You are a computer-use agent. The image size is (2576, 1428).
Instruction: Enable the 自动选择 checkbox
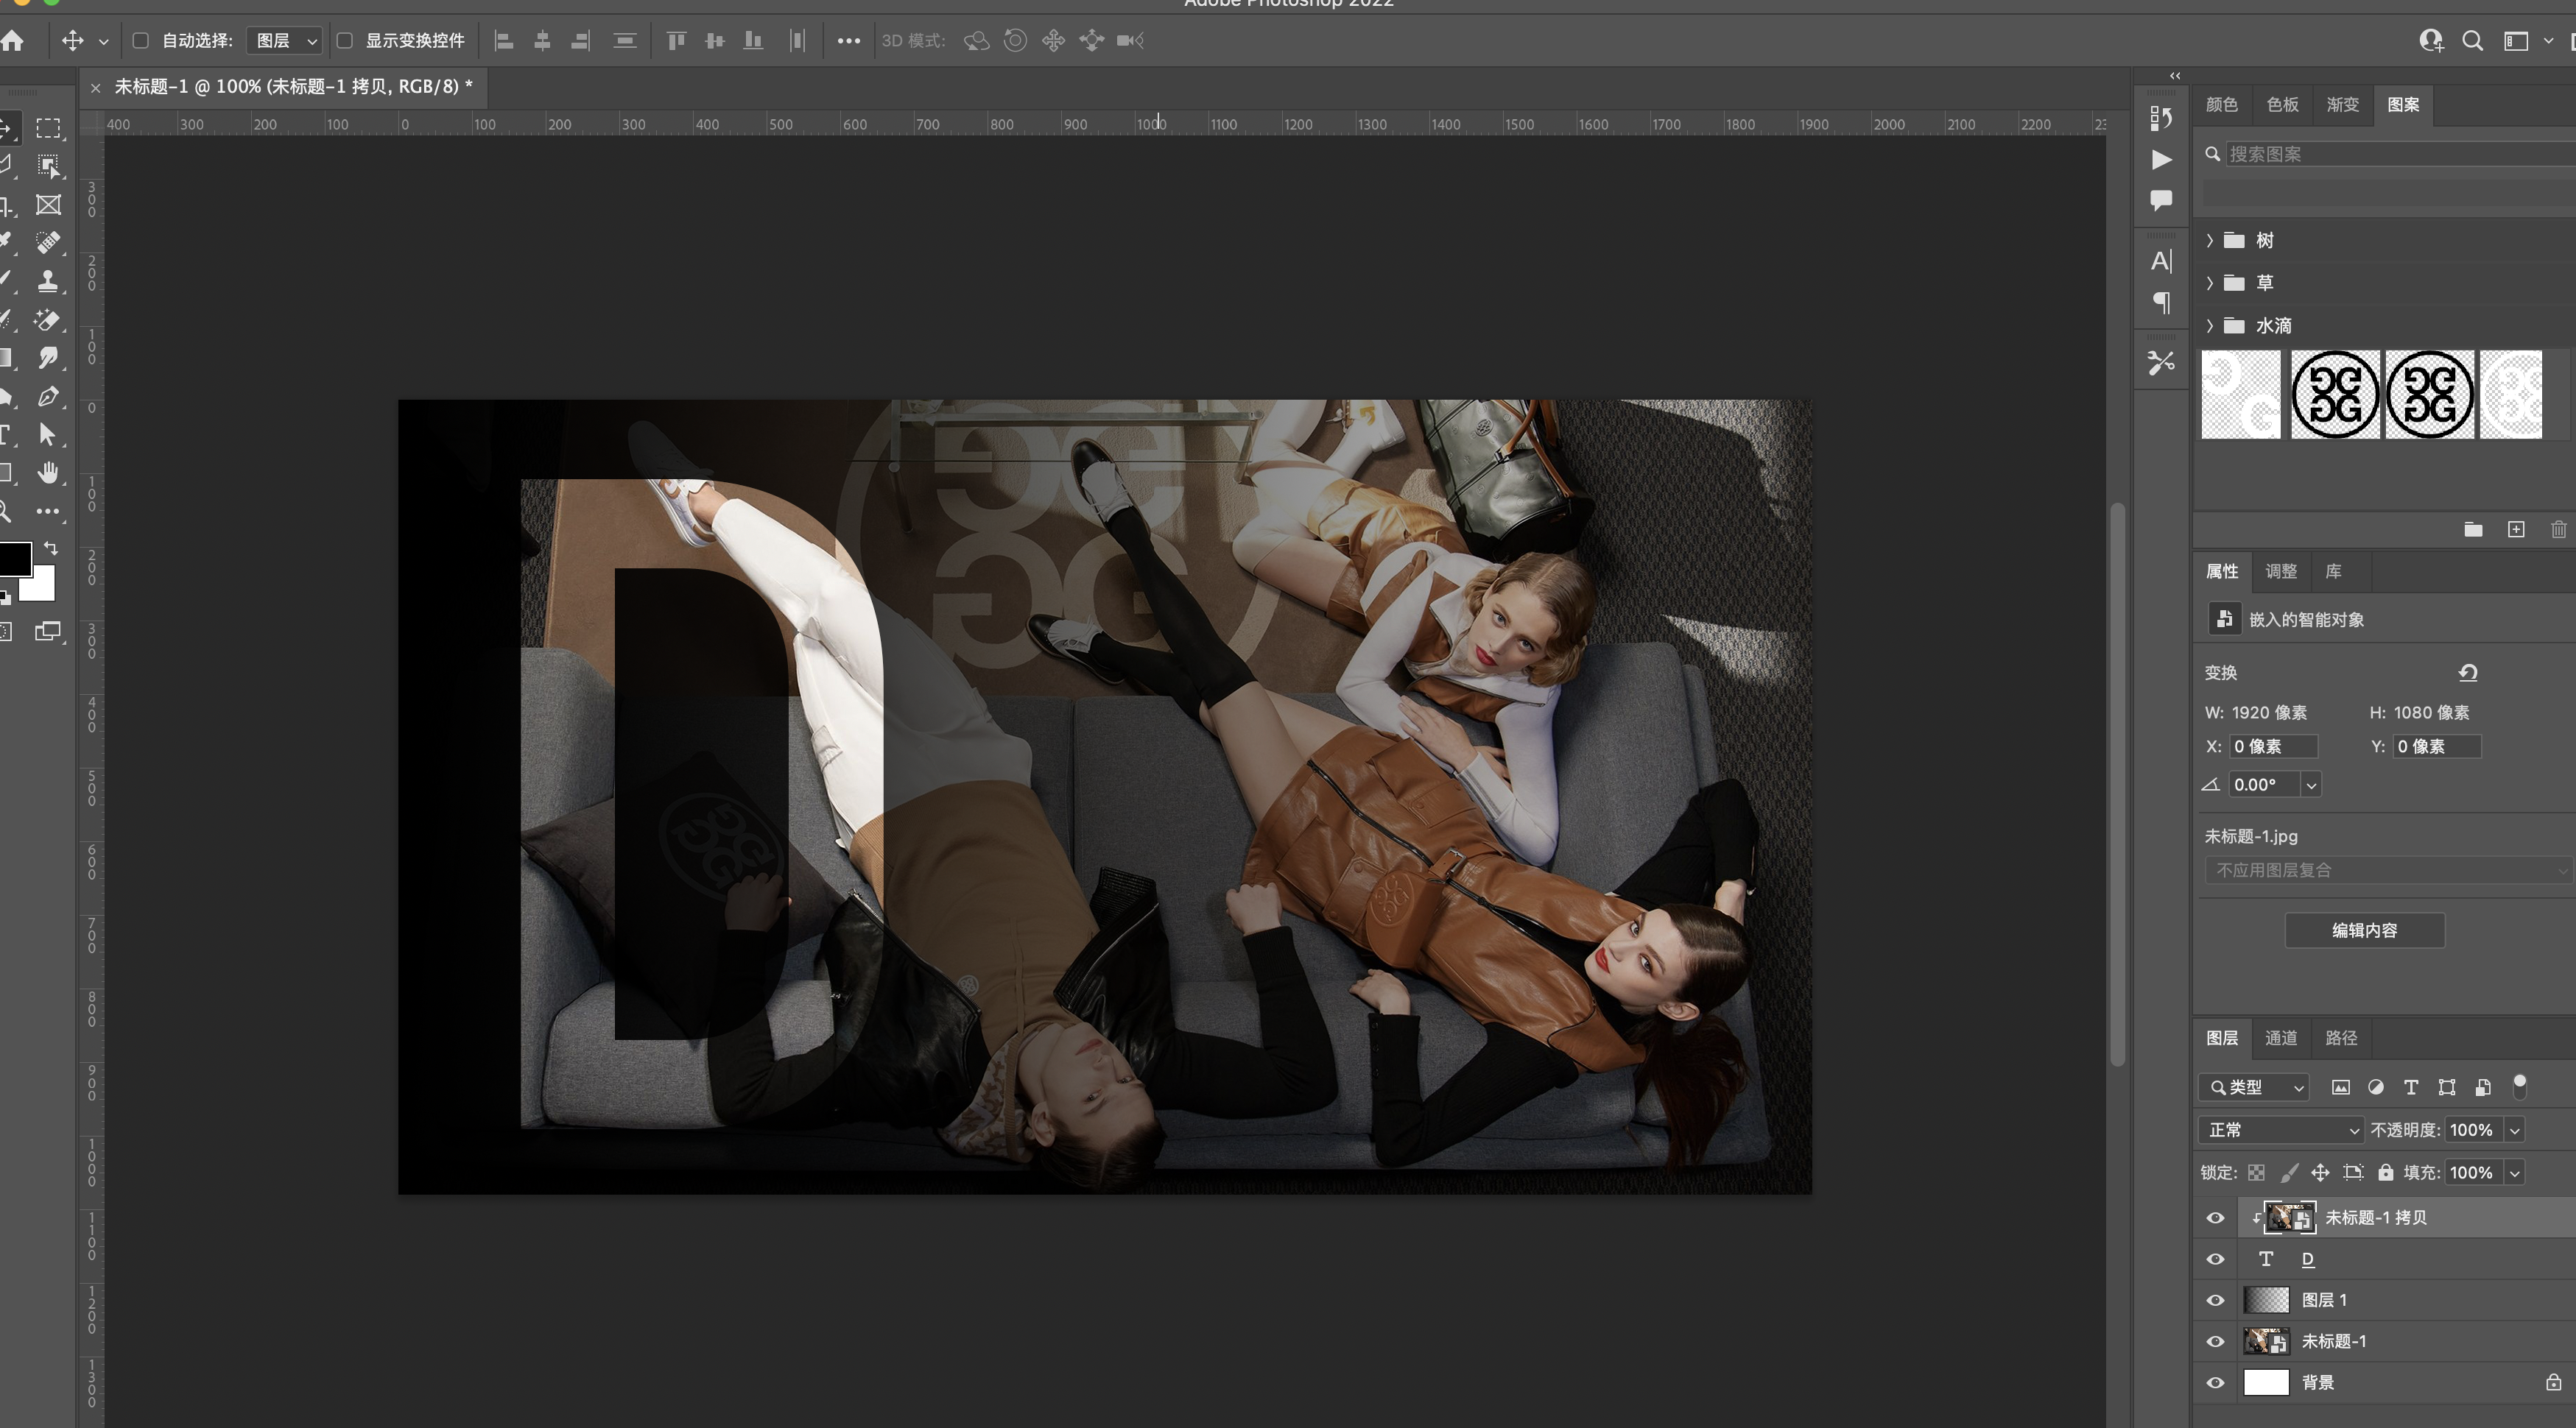141,41
